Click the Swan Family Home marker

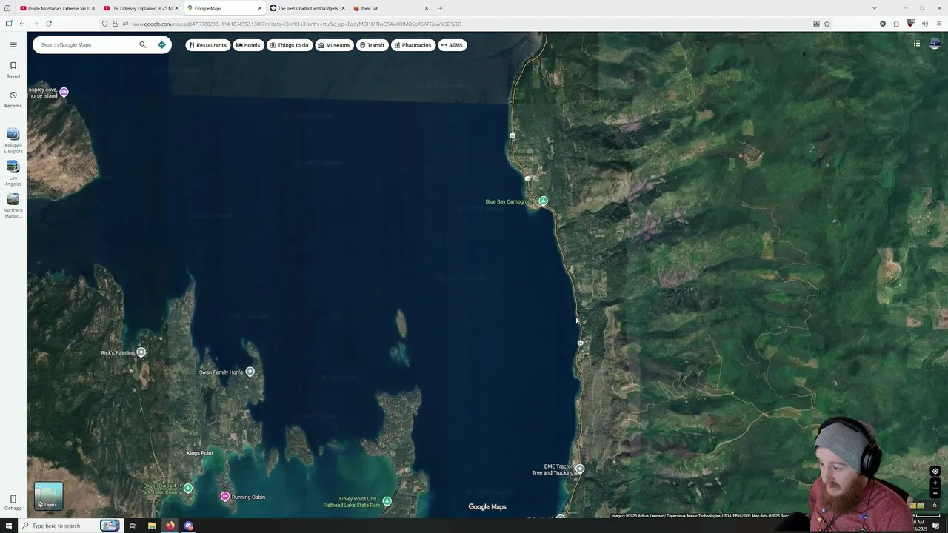coord(250,372)
